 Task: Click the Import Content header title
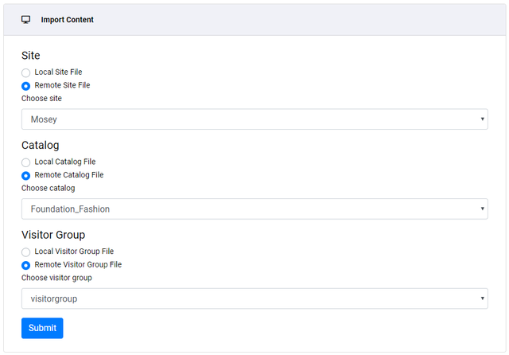point(67,20)
